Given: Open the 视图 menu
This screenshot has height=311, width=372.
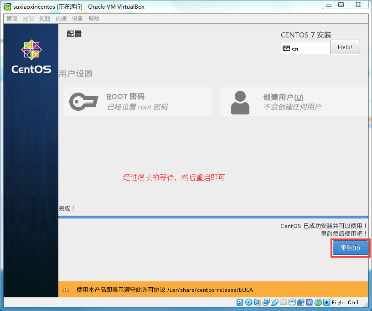Looking at the screenshot, I should click(45, 19).
